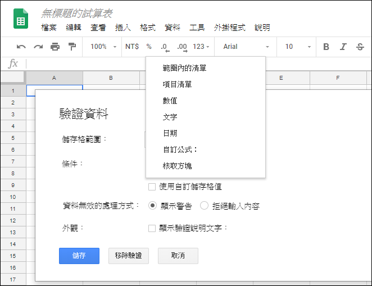Image resolution: width=372 pixels, height=286 pixels.
Task: Select 顯示警告 radio button
Action: tap(152, 206)
